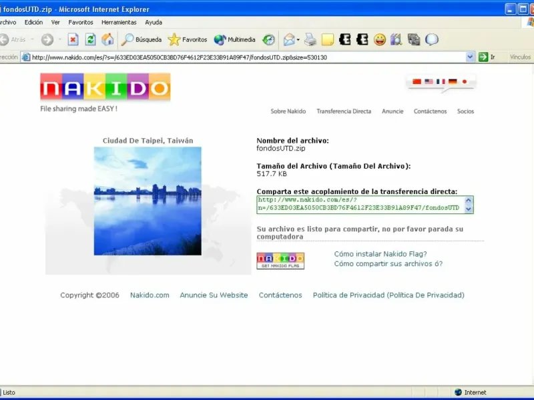Open the address bar URL dropdown

[470, 57]
